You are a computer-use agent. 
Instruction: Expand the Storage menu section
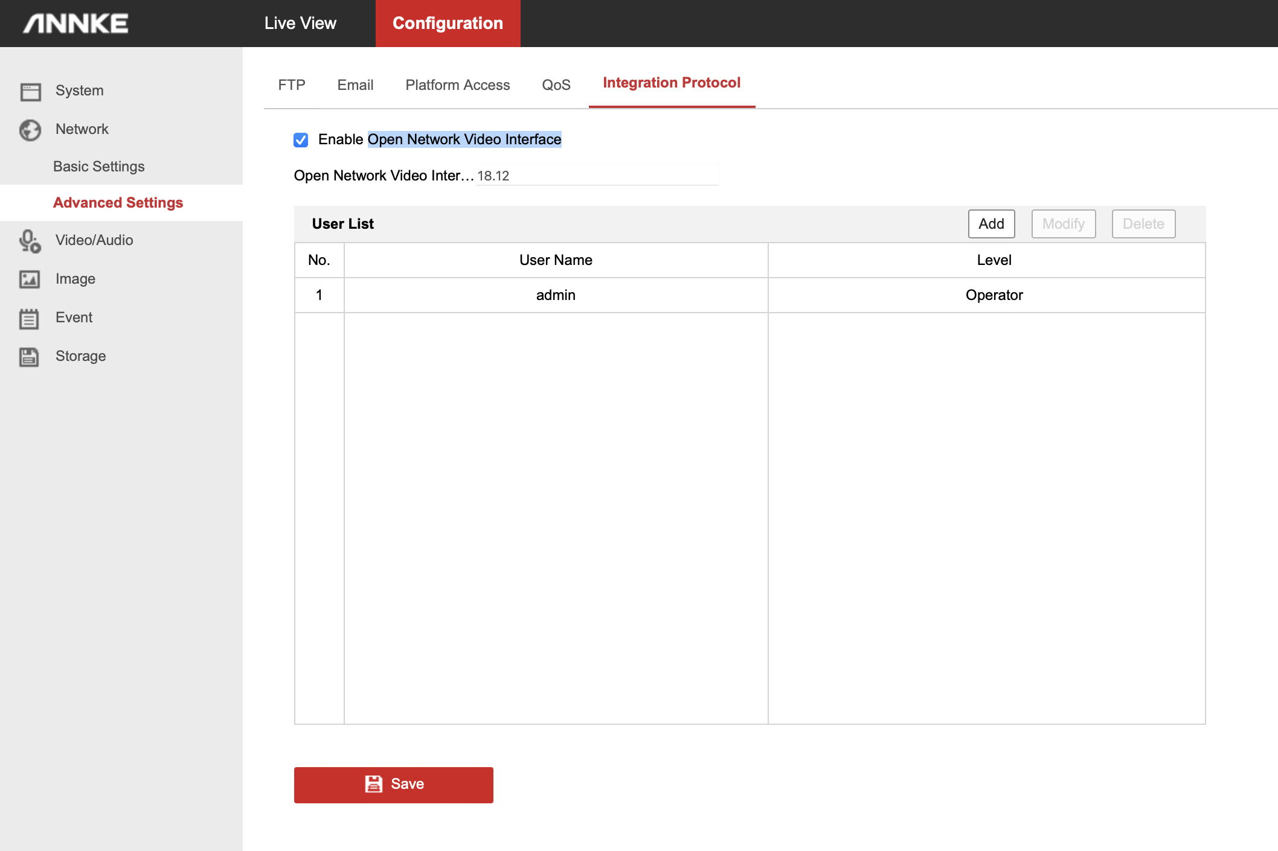(81, 356)
